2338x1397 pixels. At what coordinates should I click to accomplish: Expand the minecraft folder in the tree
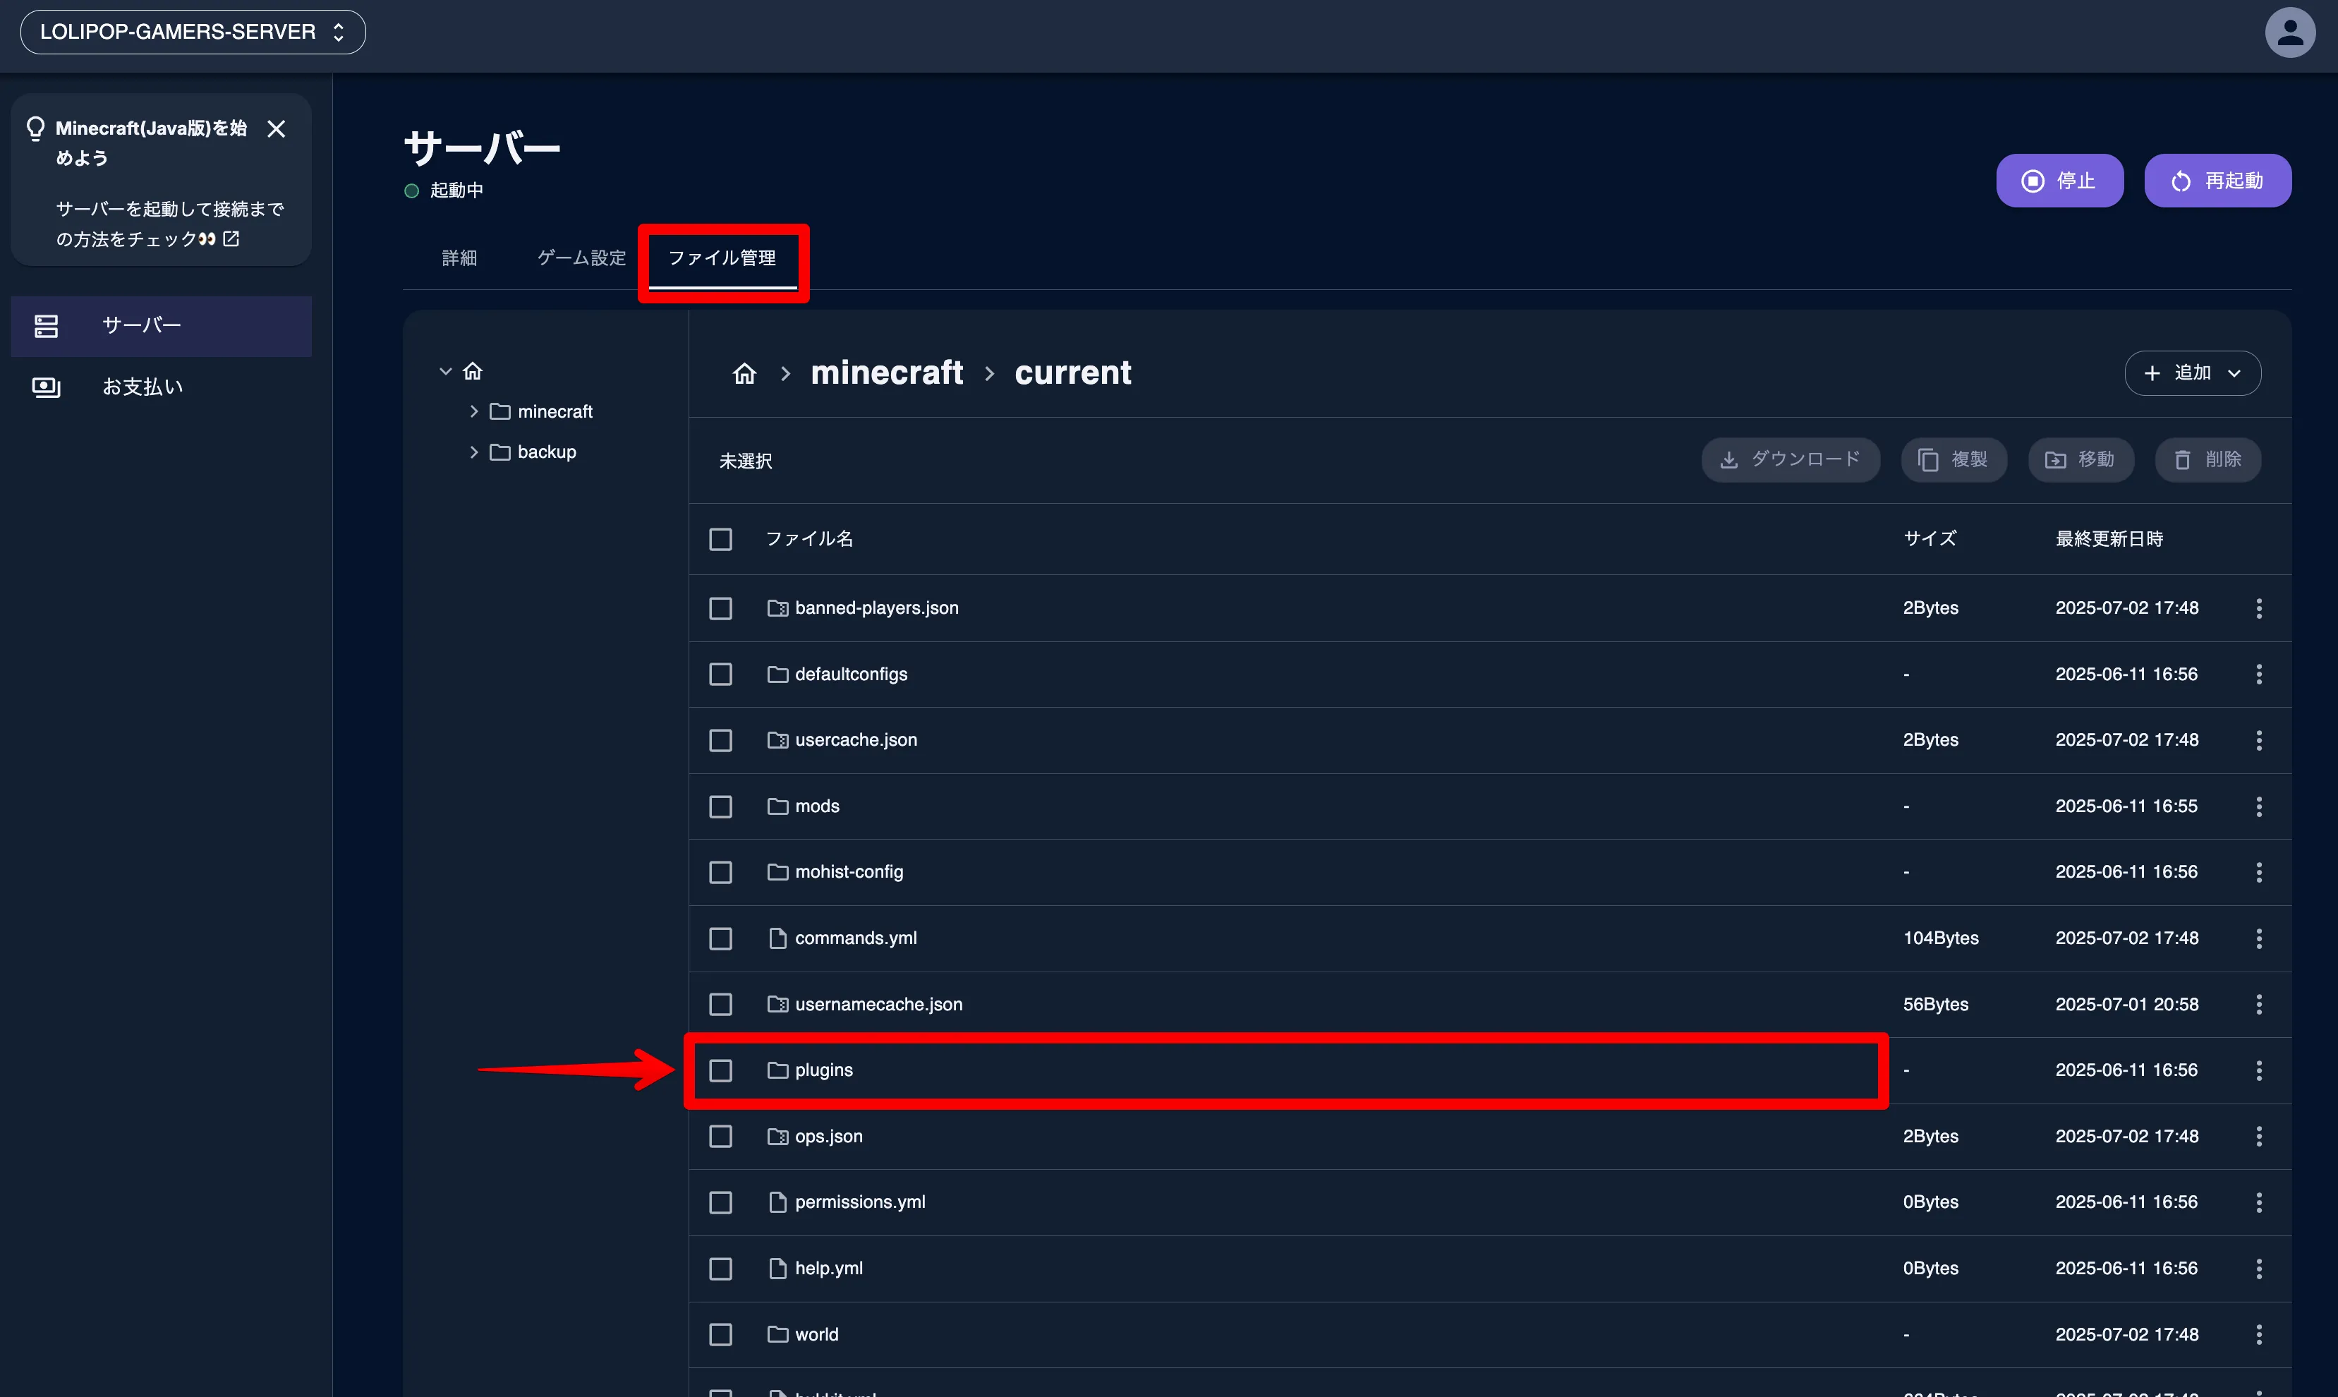pyautogui.click(x=473, y=411)
